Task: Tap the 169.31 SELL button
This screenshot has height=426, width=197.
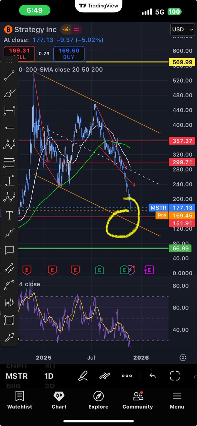Action: pos(20,53)
